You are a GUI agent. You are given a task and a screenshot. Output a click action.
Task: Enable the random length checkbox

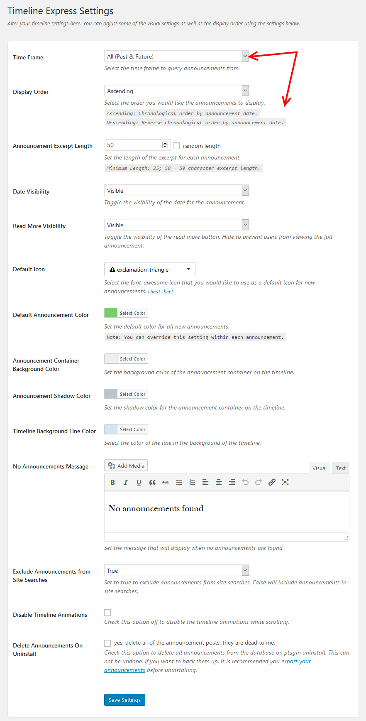click(x=176, y=146)
